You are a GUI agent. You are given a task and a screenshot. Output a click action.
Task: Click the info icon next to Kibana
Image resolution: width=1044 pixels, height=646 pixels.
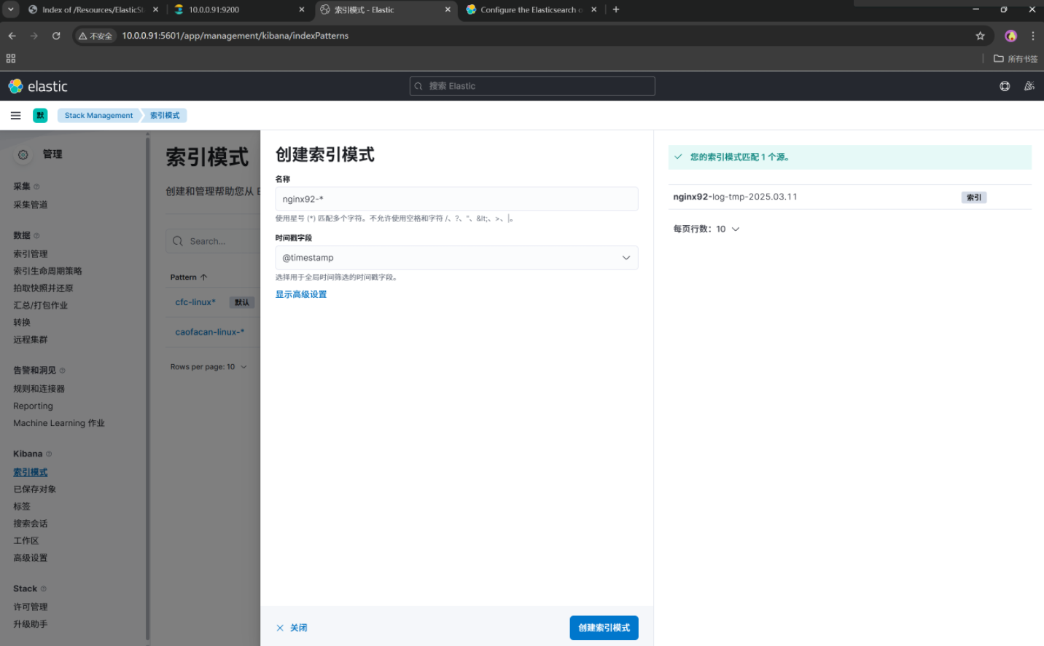[x=49, y=454]
